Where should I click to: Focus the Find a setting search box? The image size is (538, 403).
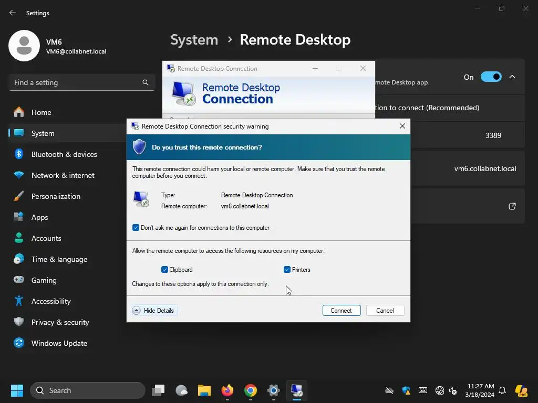[81, 82]
